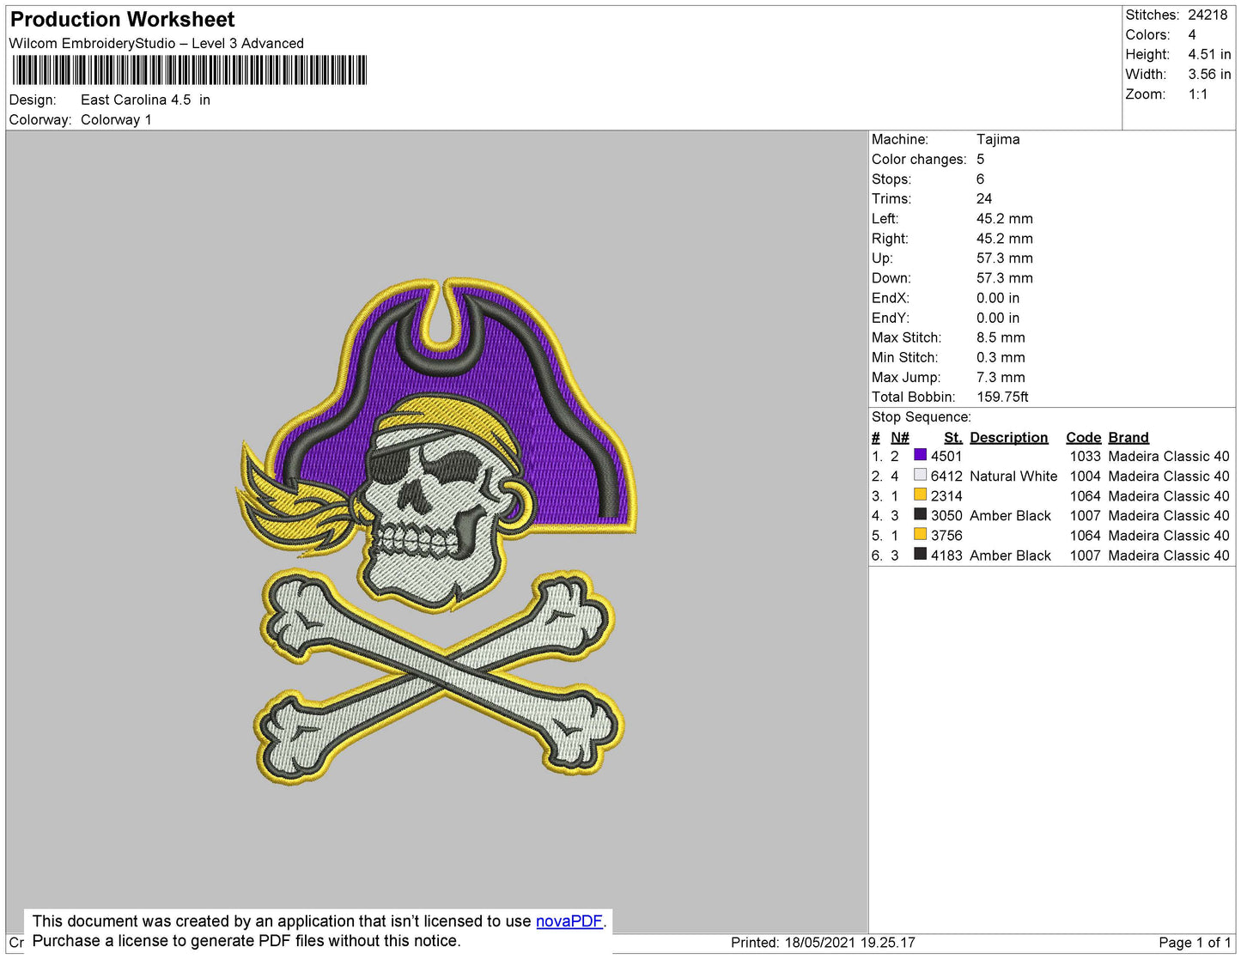This screenshot has width=1241, height=959.
Task: Open the novaPDF link in the notice
Action: pyautogui.click(x=569, y=921)
